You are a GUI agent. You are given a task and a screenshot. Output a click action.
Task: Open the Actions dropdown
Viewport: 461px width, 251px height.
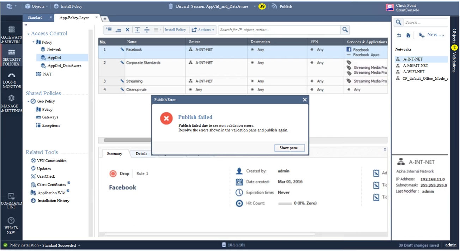(203, 30)
